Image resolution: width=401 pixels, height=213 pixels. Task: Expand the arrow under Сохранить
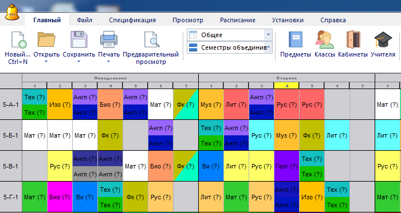(79, 62)
